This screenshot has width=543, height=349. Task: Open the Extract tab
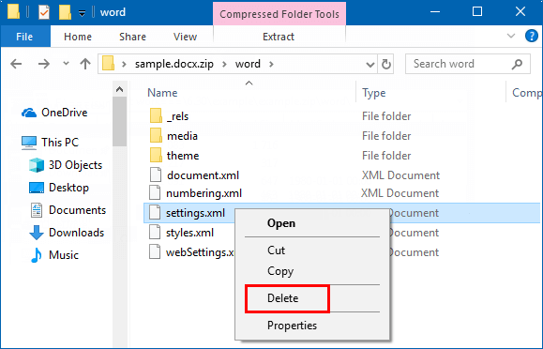coord(279,37)
